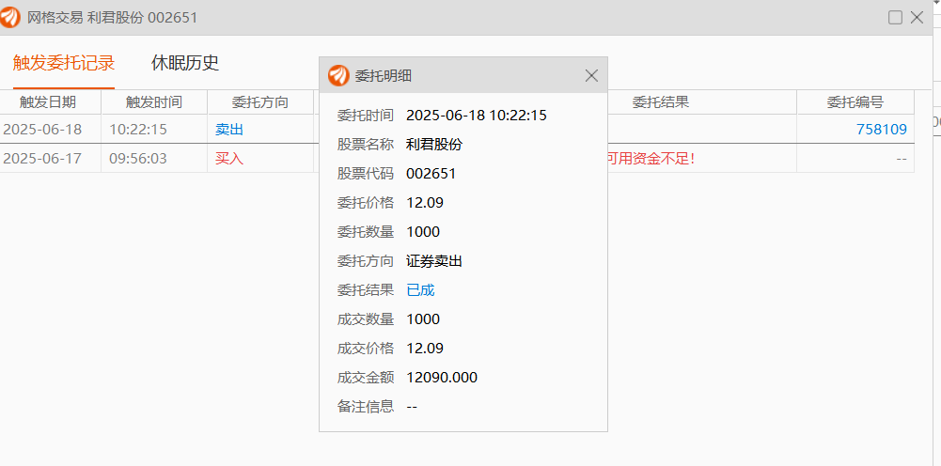Click the 委托编号 column header
The image size is (941, 466).
(x=855, y=102)
